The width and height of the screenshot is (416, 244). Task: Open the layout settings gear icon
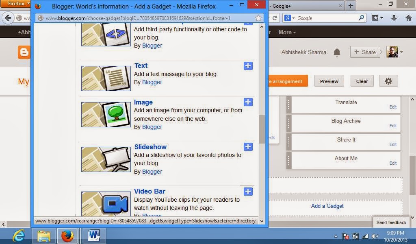point(388,81)
